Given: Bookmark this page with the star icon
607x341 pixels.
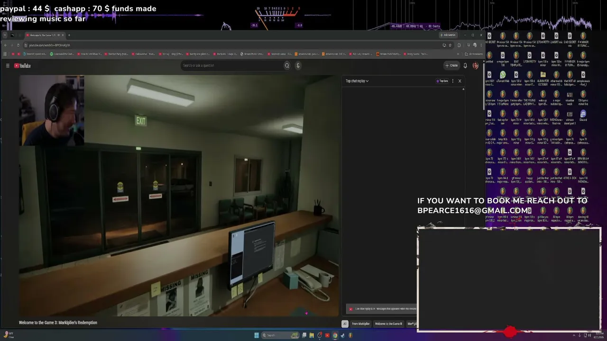Looking at the screenshot, I should [x=450, y=45].
